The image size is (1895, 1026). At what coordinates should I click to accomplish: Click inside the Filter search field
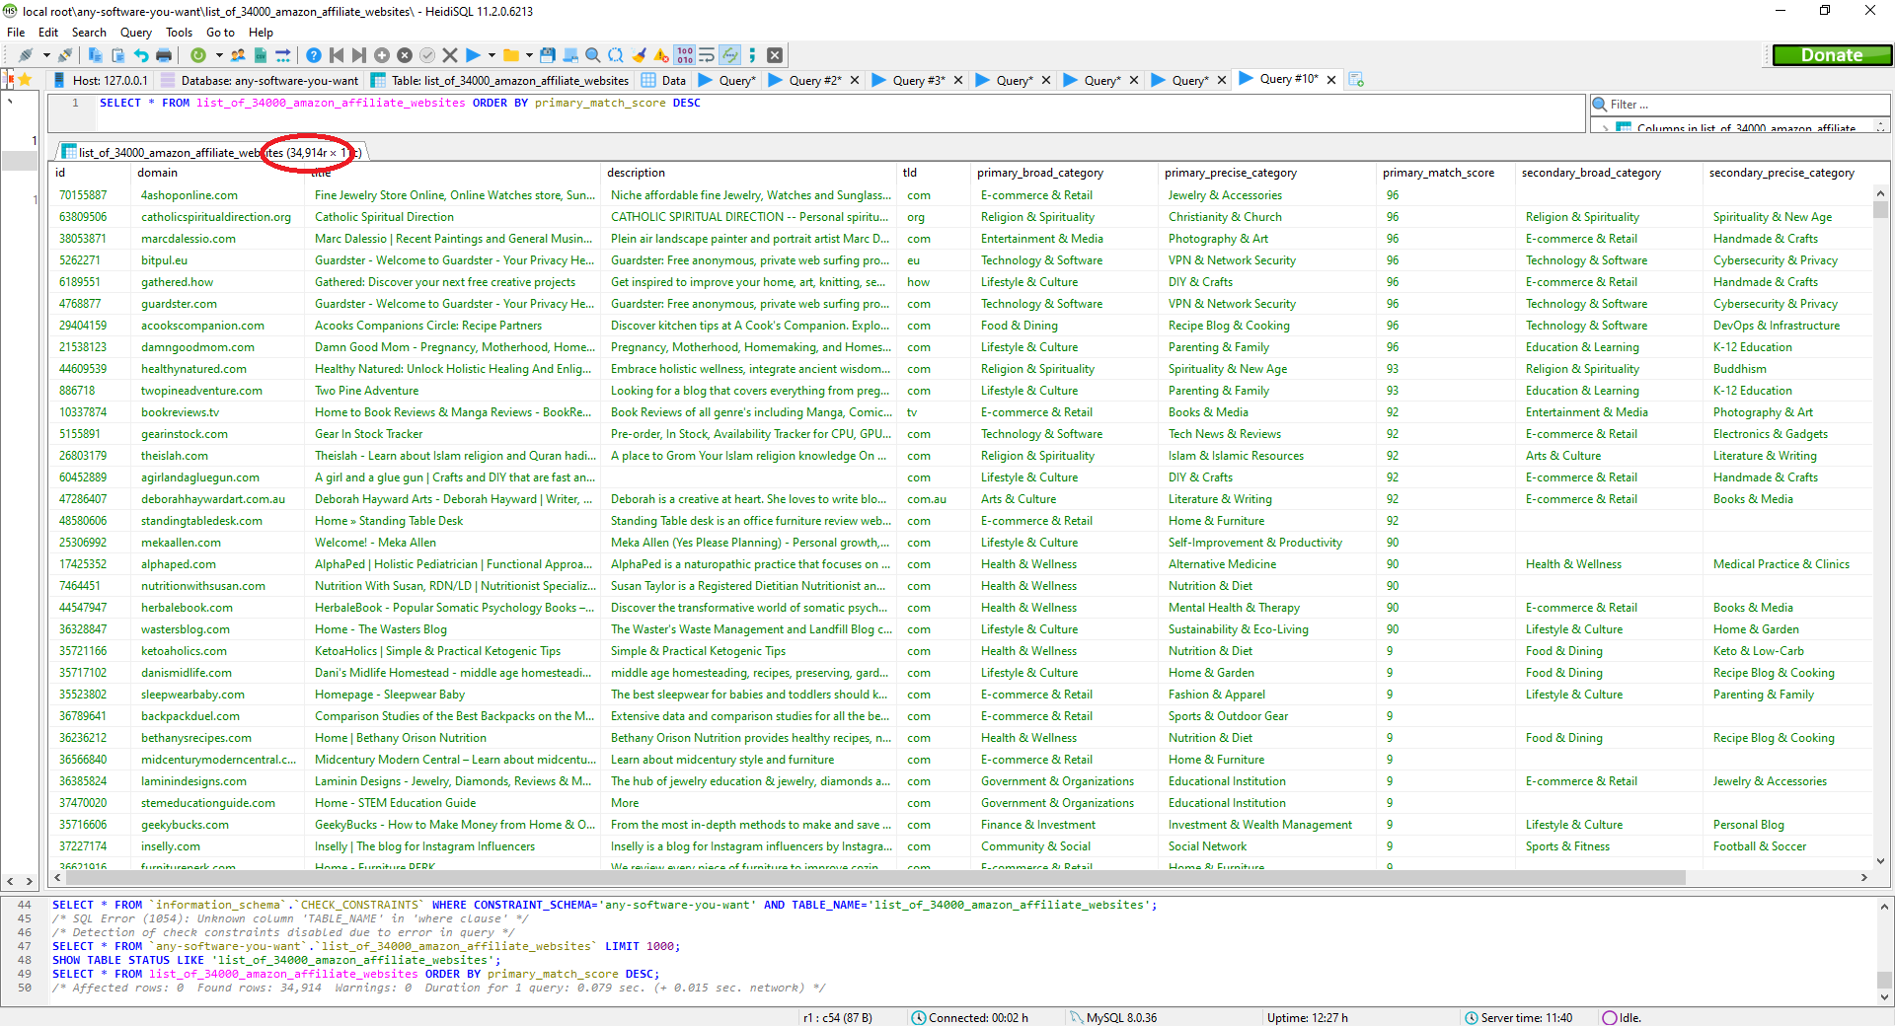(x=1737, y=104)
